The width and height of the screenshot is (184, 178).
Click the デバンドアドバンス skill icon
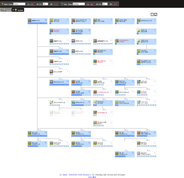point(117,82)
